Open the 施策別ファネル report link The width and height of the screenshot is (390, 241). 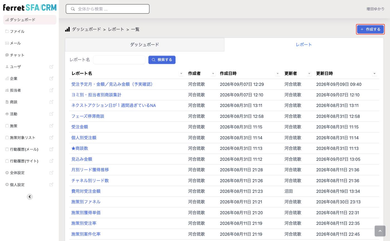point(86,202)
